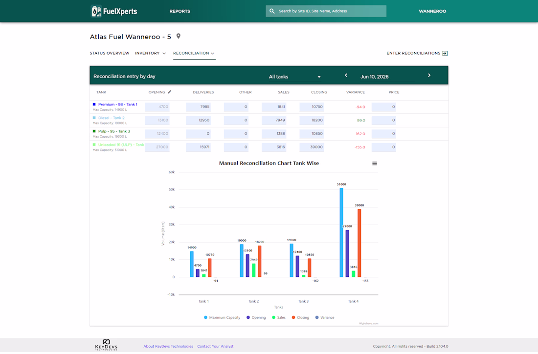Viewport: 538px width, 354px height.
Task: Click the search magnifier icon
Action: (x=272, y=11)
